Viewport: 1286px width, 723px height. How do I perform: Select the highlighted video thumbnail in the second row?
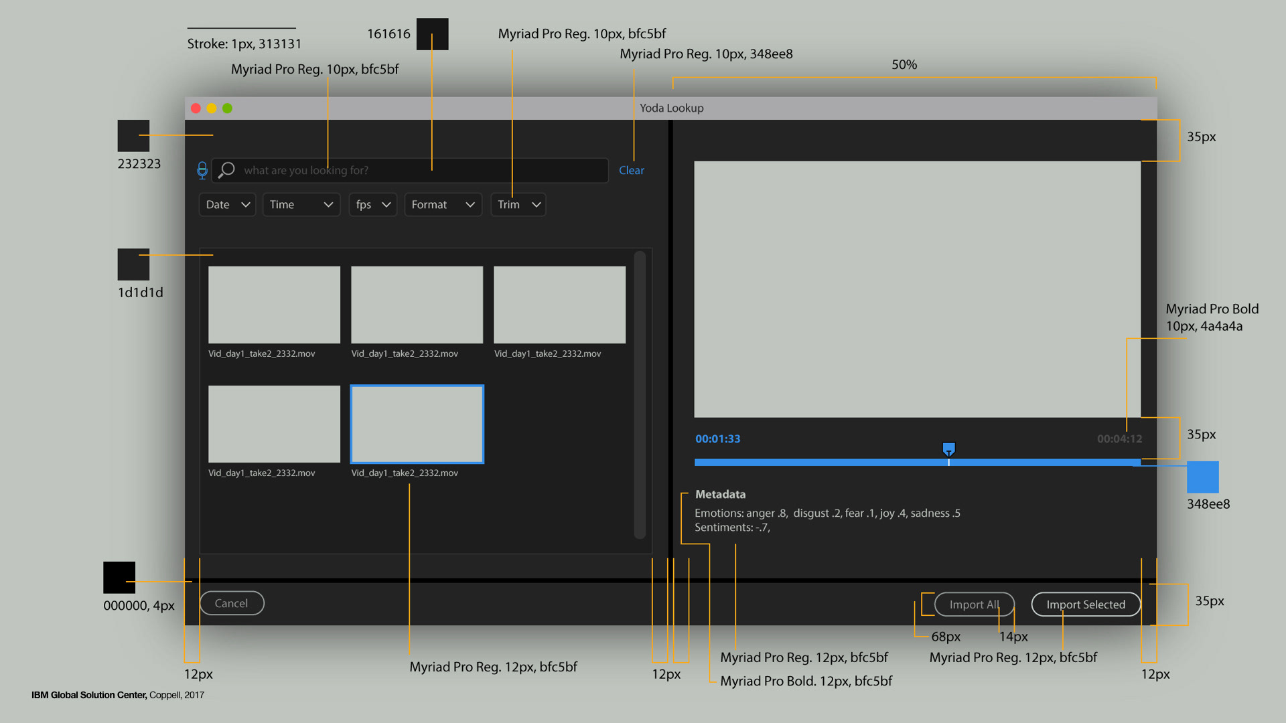[x=417, y=424]
